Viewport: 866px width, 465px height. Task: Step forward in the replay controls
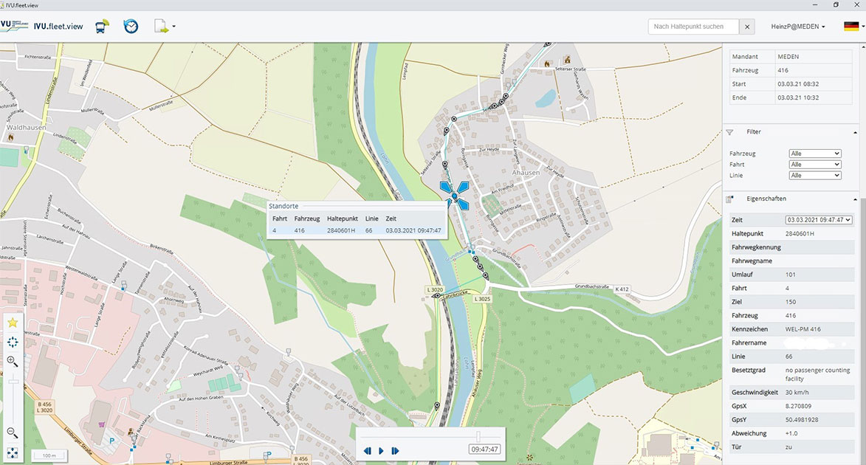coord(396,451)
